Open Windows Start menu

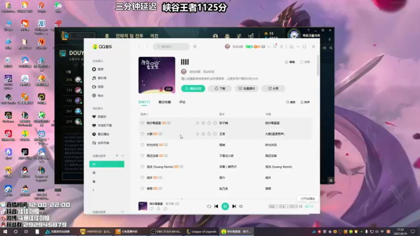click(5, 232)
